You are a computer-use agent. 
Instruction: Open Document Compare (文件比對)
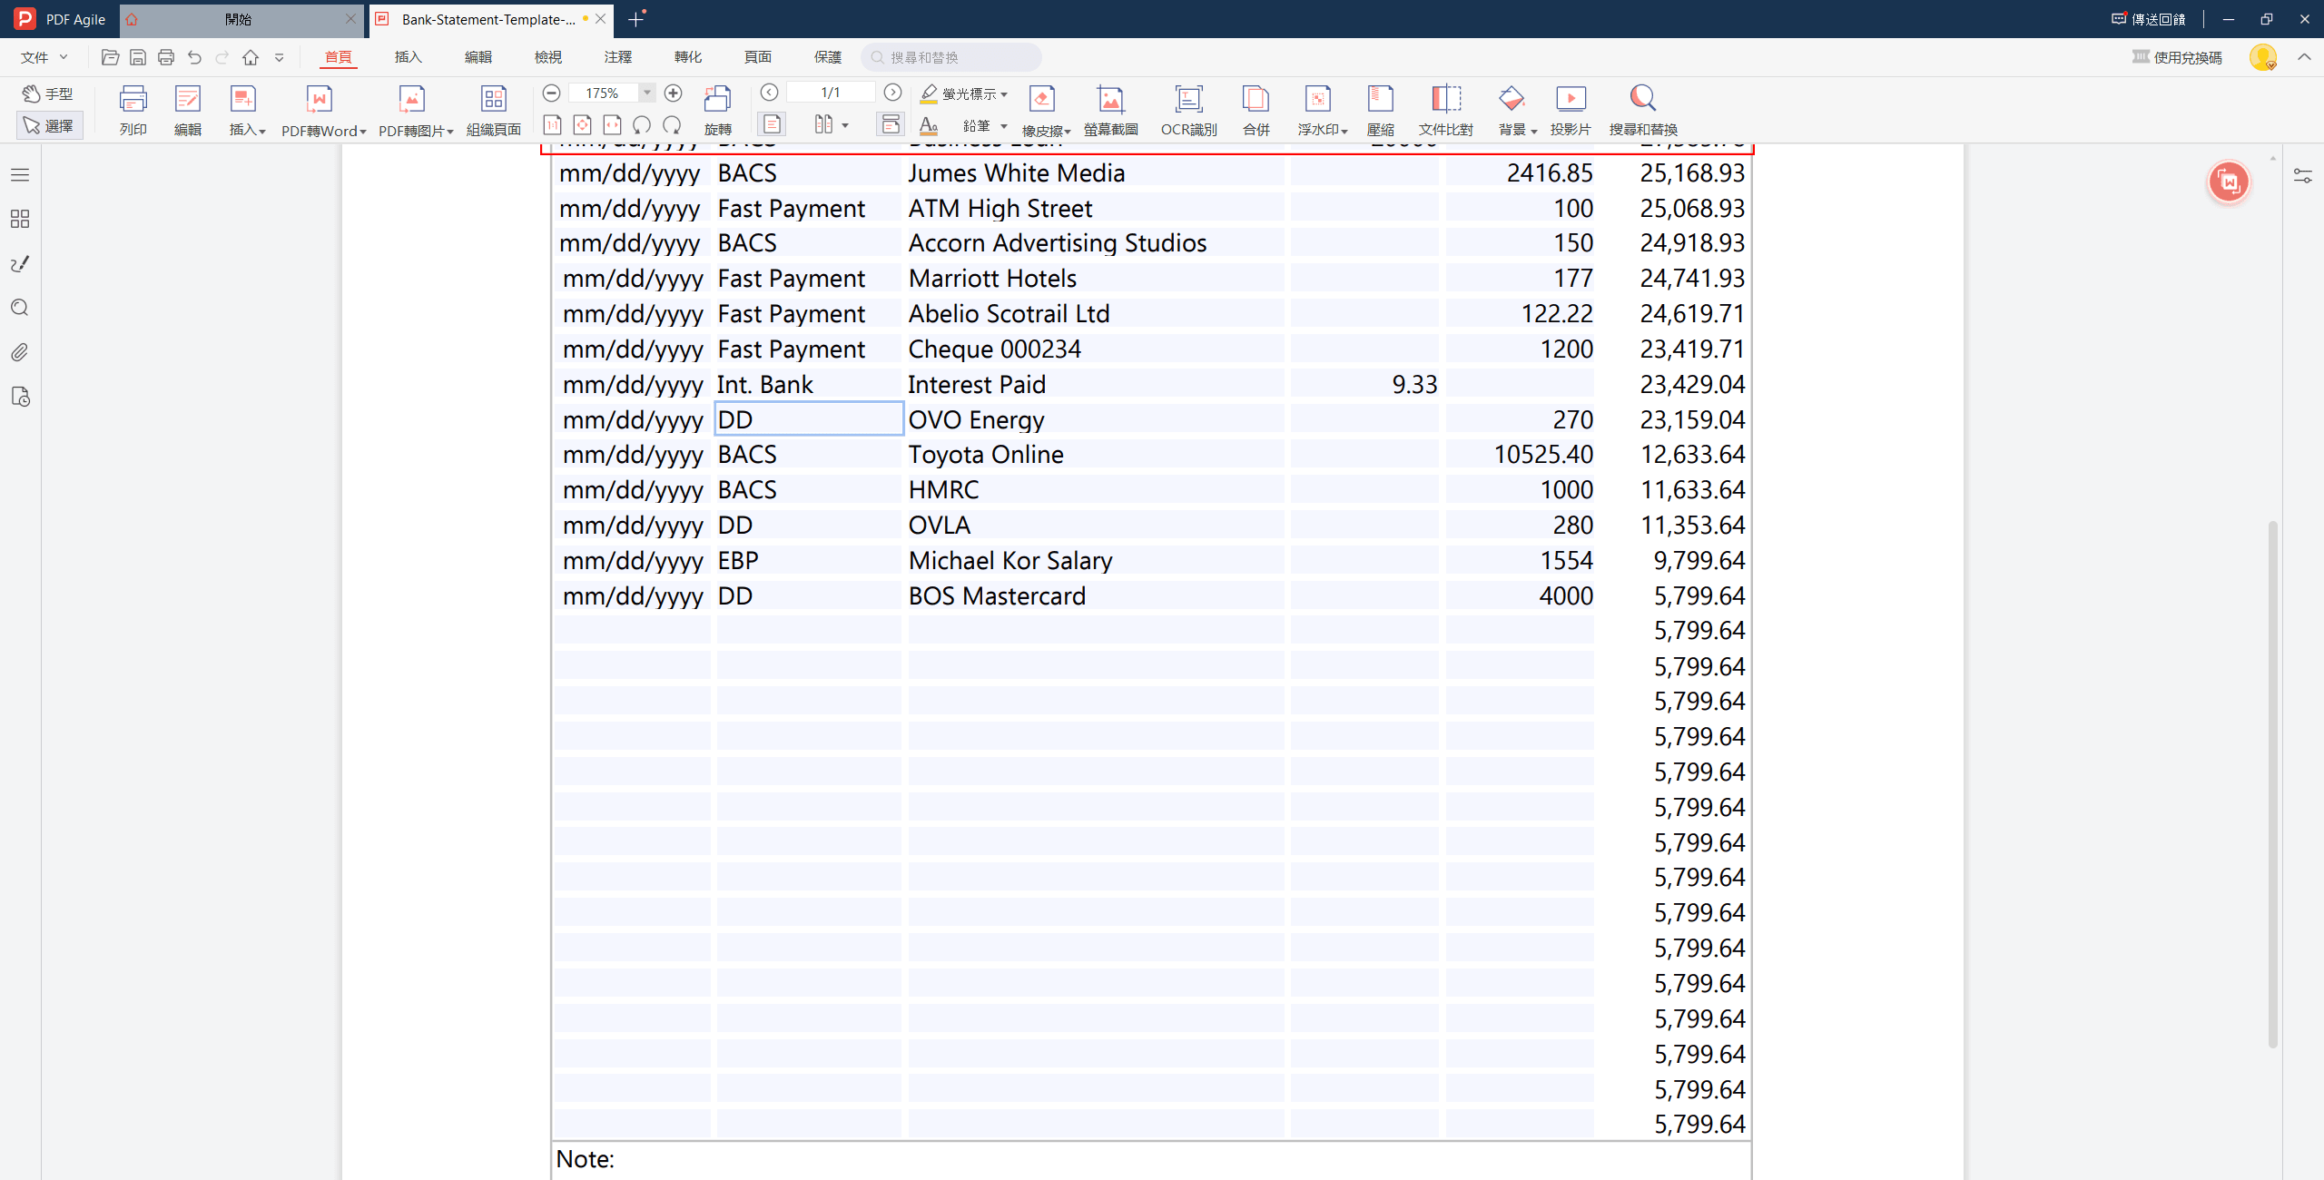pyautogui.click(x=1445, y=110)
